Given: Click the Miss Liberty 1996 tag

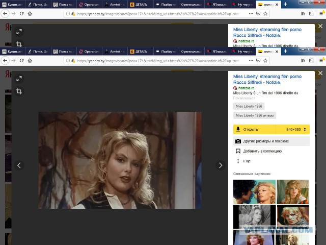Looking at the screenshot, I should [x=249, y=106].
